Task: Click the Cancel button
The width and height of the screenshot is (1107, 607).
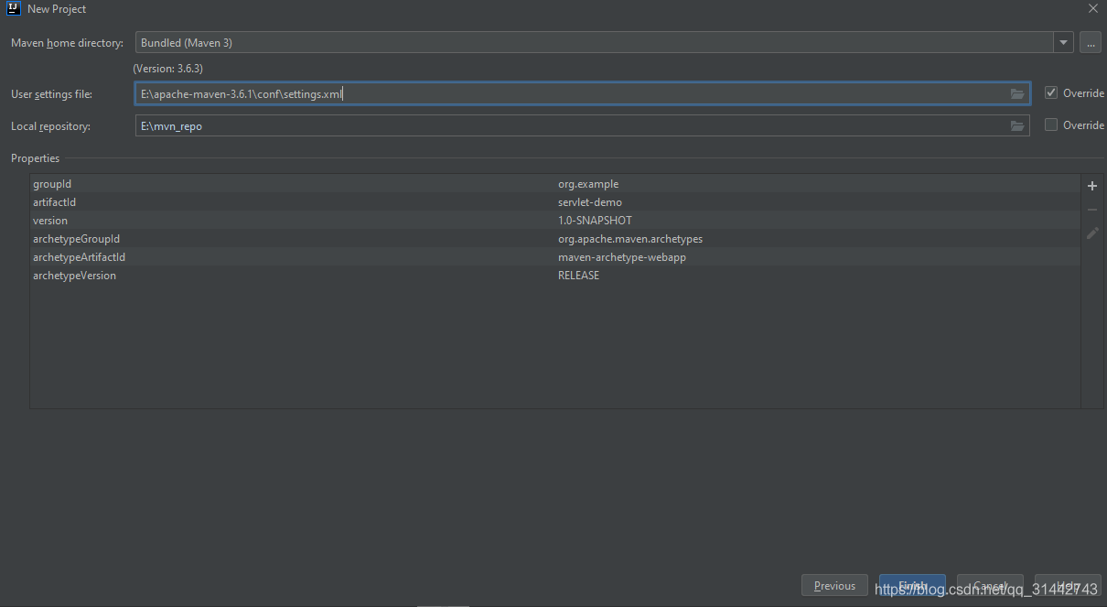Action: tap(990, 586)
